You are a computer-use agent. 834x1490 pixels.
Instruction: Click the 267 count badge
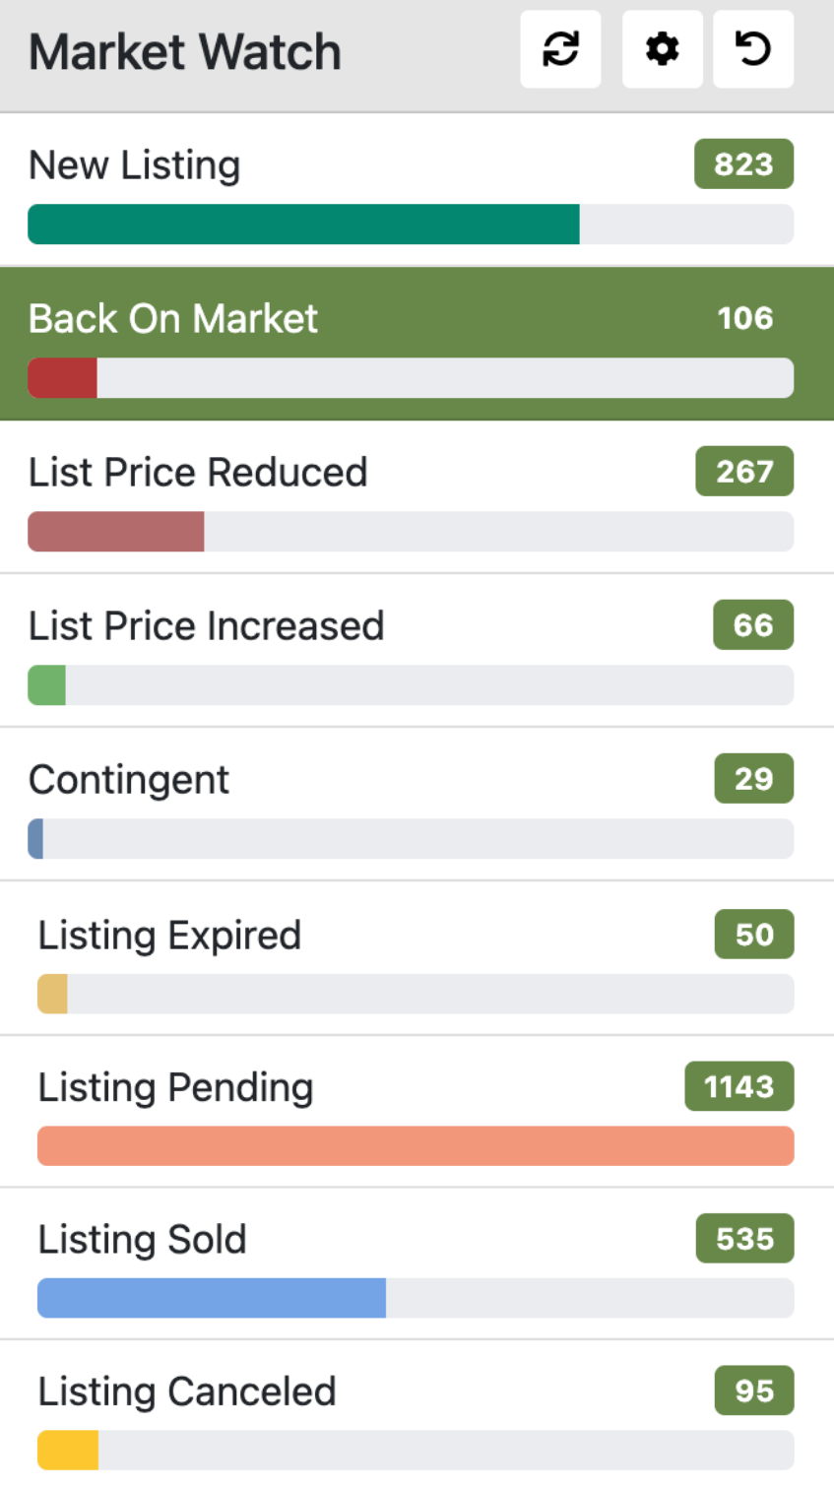coord(743,472)
